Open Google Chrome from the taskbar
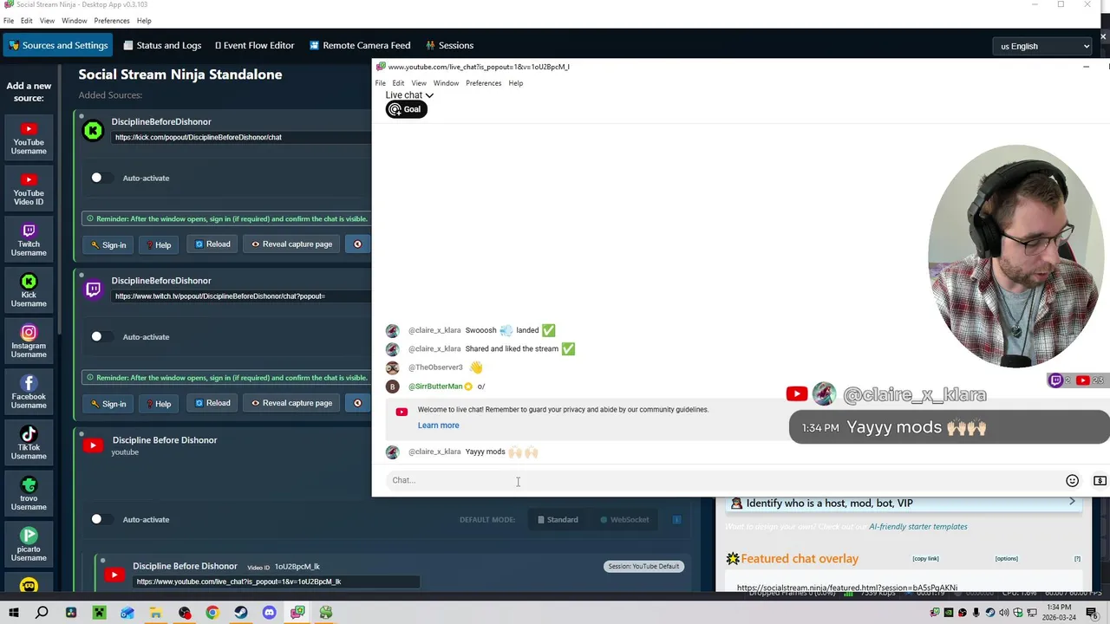Viewport: 1110px width, 624px height. tap(212, 613)
